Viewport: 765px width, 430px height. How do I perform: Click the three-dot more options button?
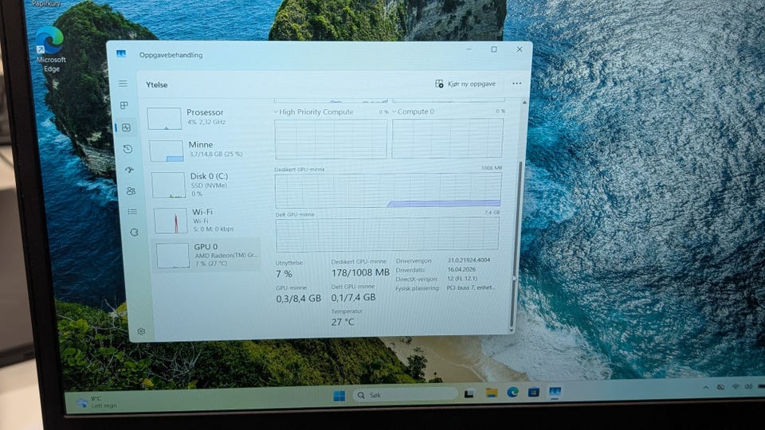click(516, 84)
